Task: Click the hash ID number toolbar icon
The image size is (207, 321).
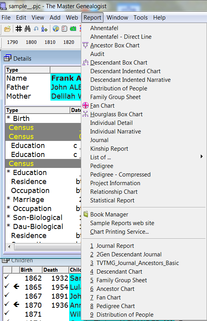Action: pos(19,29)
